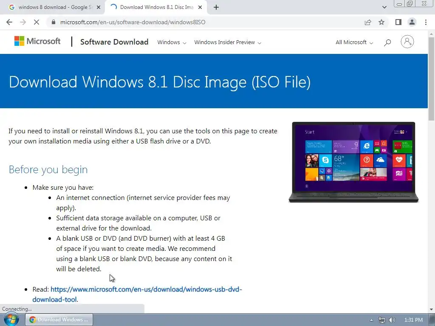Open volume tray icon
The image size is (435, 326).
[x=392, y=320]
